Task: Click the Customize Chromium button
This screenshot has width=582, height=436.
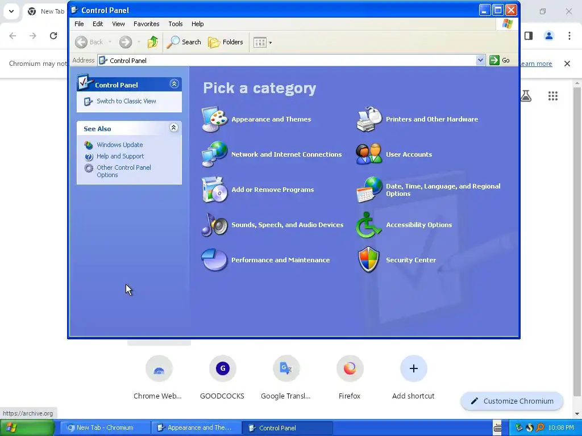Action: (512, 401)
